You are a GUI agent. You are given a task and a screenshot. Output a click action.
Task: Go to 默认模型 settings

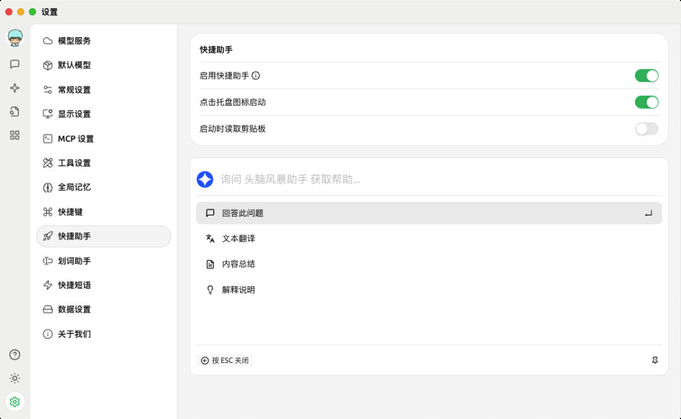pos(103,65)
